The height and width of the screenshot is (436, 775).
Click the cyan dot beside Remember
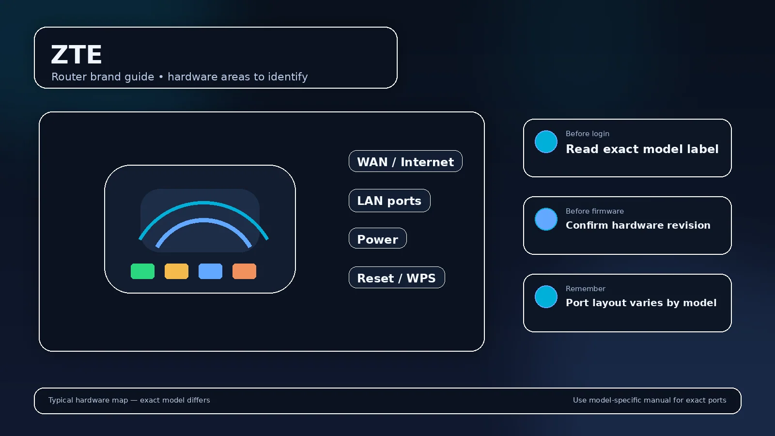pos(546,296)
